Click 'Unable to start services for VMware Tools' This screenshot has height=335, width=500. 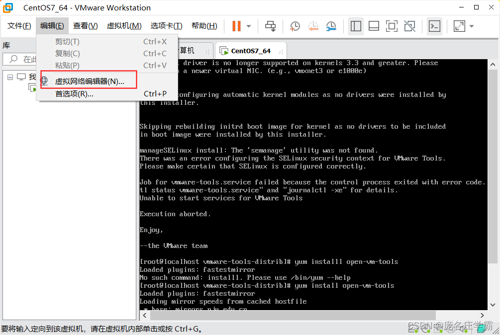(221, 198)
